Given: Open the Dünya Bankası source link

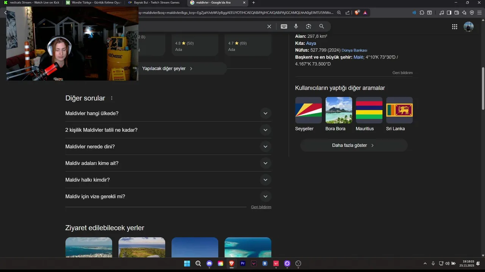Looking at the screenshot, I should [354, 50].
